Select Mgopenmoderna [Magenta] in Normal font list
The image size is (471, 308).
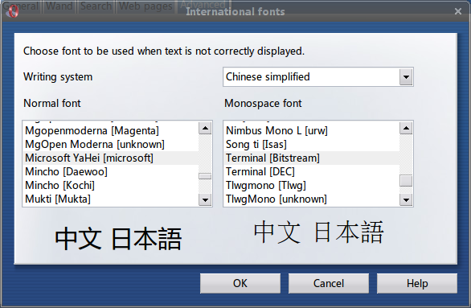pos(111,131)
